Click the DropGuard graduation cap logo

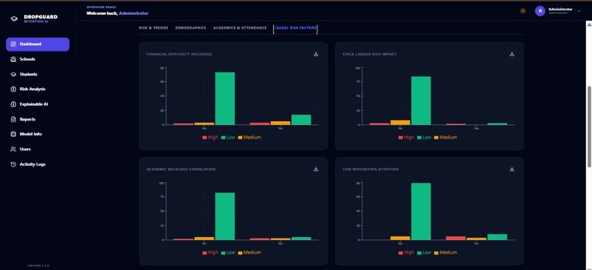(x=14, y=18)
